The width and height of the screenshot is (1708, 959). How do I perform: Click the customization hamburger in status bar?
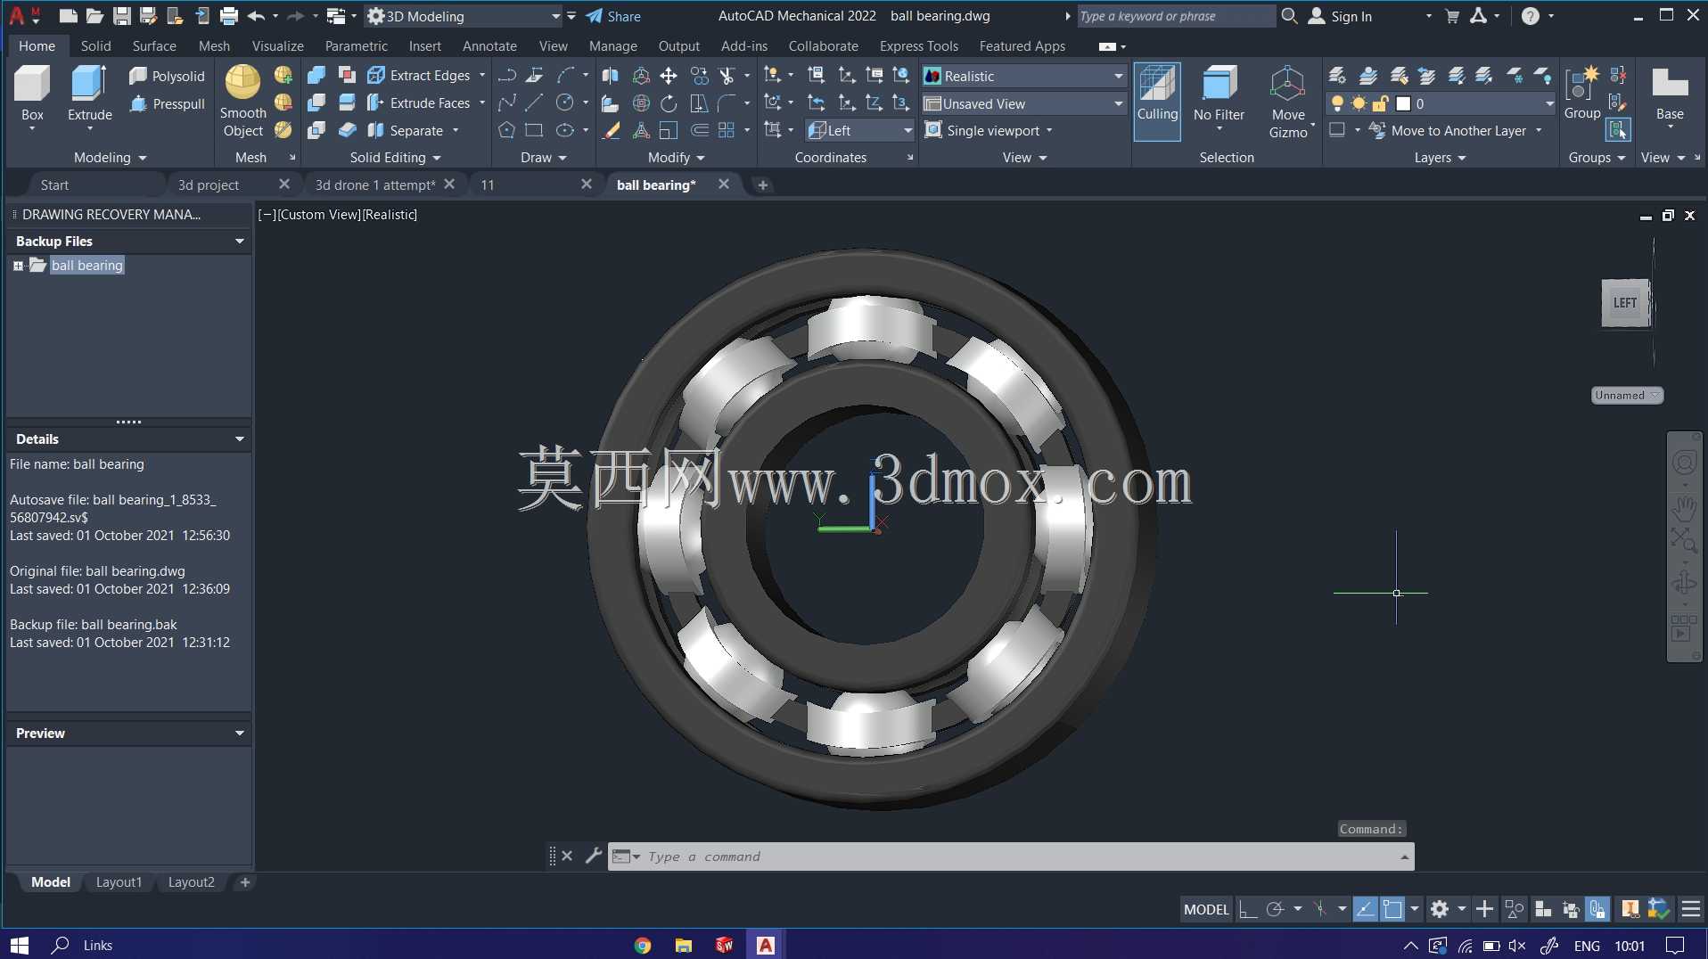coord(1690,909)
